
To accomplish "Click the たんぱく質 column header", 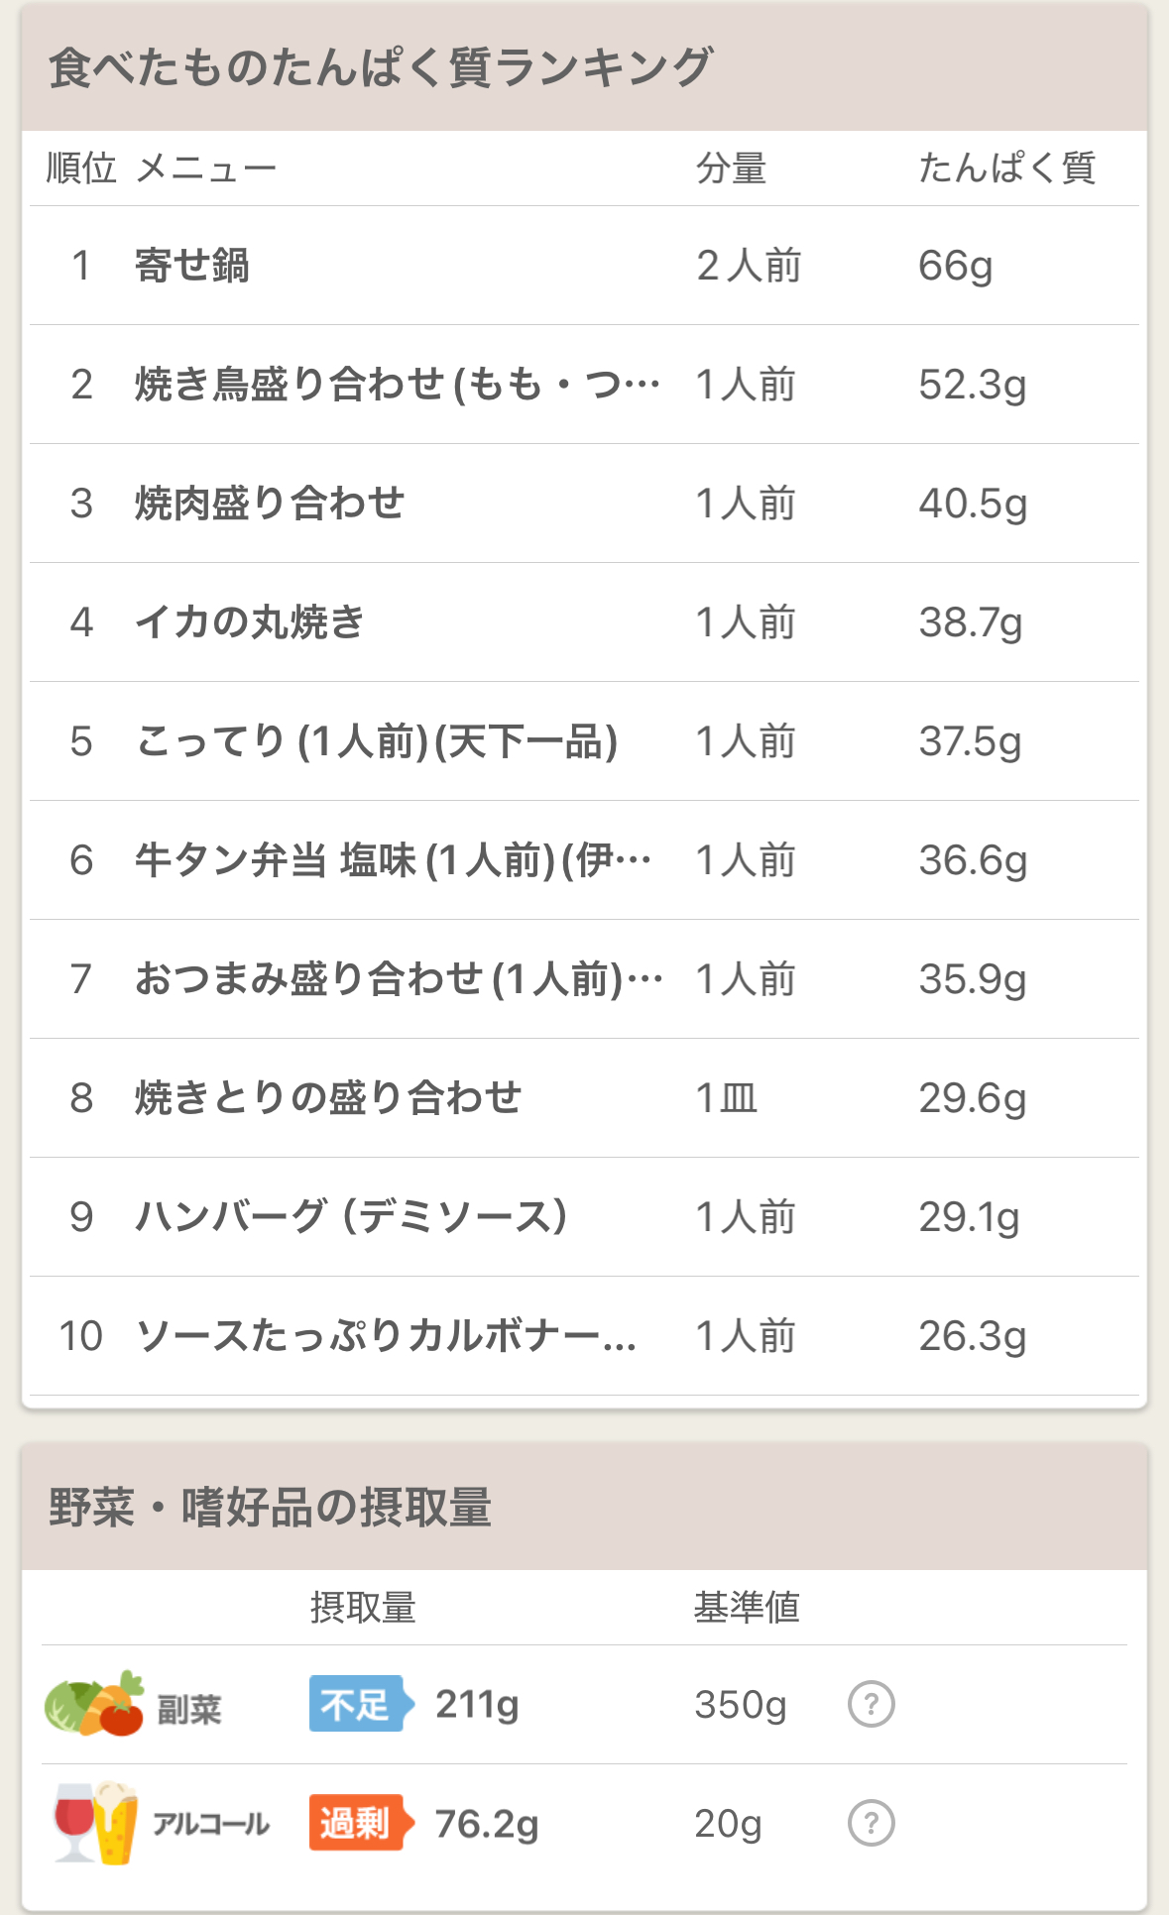I will click(1006, 169).
